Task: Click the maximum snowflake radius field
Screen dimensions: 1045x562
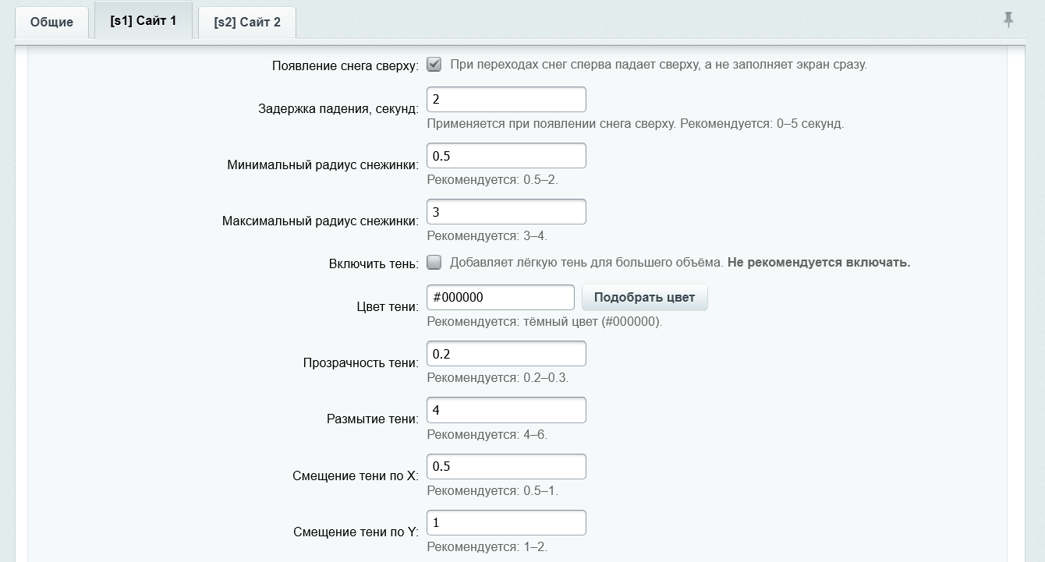Action: [x=505, y=211]
